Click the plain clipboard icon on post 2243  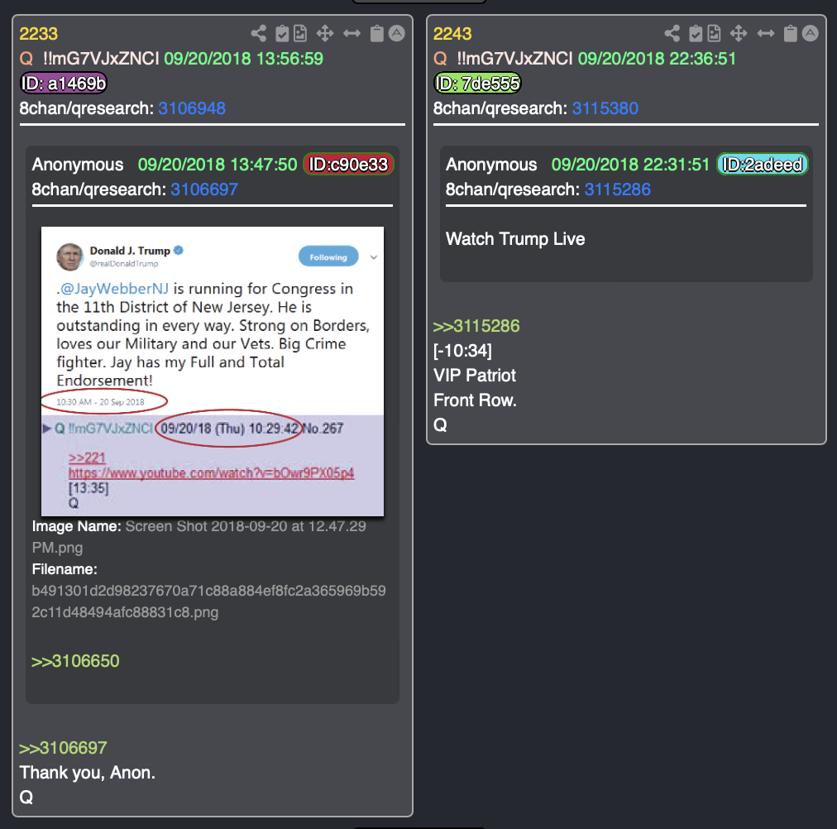791,34
